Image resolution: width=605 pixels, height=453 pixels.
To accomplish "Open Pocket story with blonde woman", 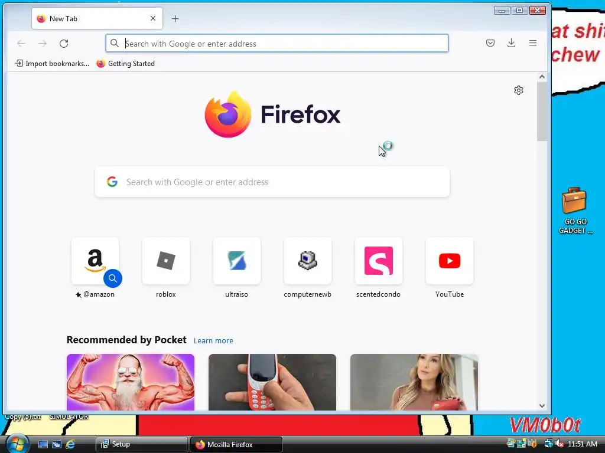I will point(414,382).
